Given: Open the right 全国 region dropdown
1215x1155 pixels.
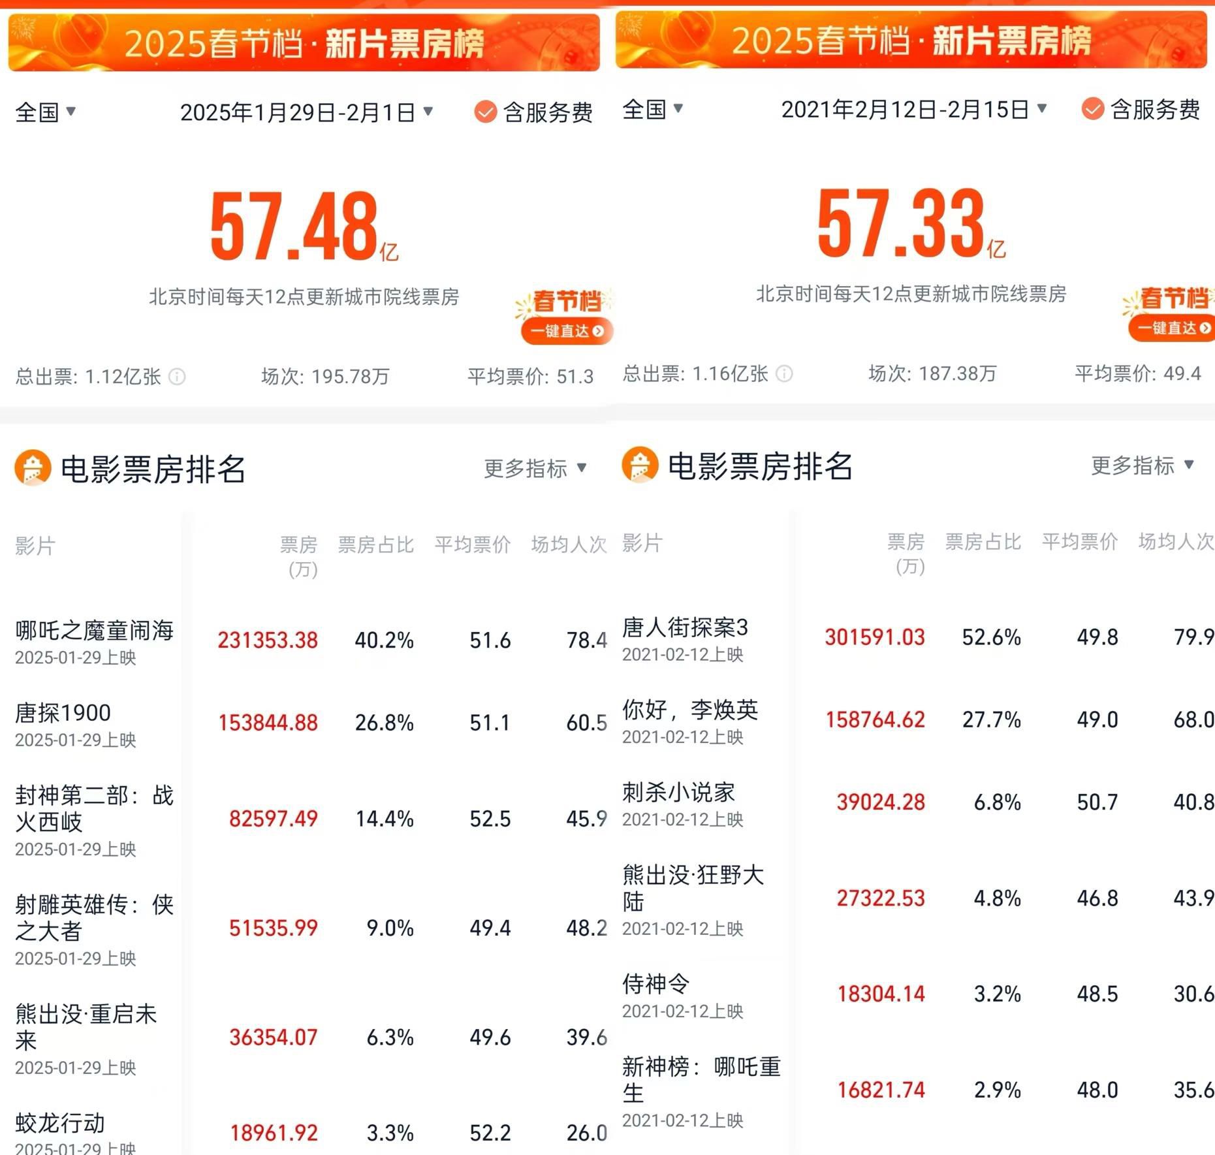Looking at the screenshot, I should point(653,111).
